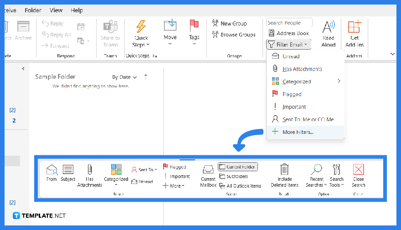Screen dimensions: 401x230
Task: Click the Search People input field
Action: (289, 23)
